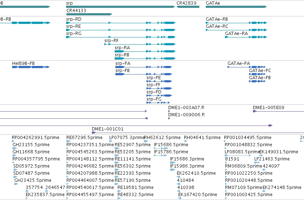Click EST RP004237351.5prime
Screen dimensions: 304x200
pyautogui.click(x=68, y=149)
